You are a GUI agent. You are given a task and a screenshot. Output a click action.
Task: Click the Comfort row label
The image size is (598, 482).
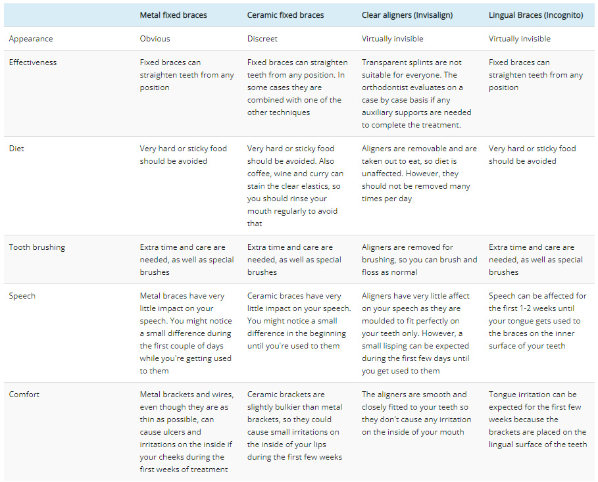click(24, 395)
